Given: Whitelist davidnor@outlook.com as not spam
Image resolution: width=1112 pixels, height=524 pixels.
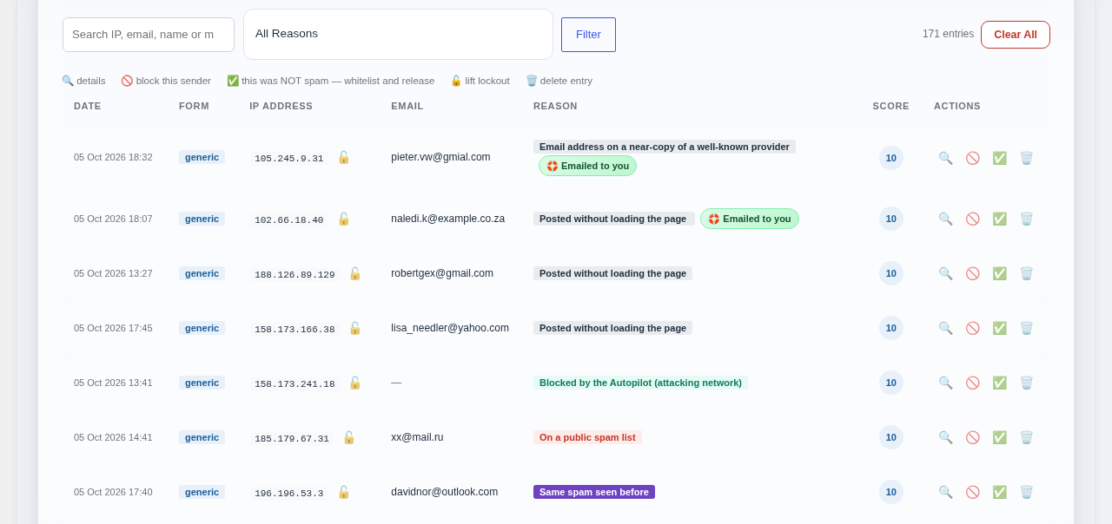Looking at the screenshot, I should coord(999,492).
